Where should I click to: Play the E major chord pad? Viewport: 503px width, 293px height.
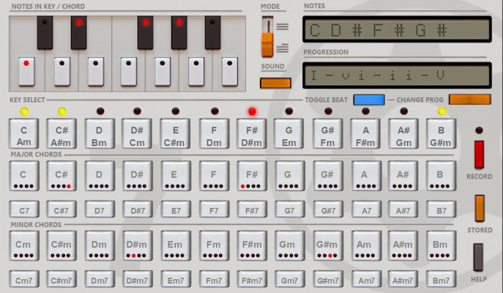point(176,176)
